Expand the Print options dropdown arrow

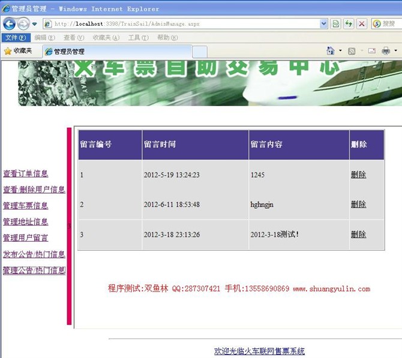[x=395, y=50]
